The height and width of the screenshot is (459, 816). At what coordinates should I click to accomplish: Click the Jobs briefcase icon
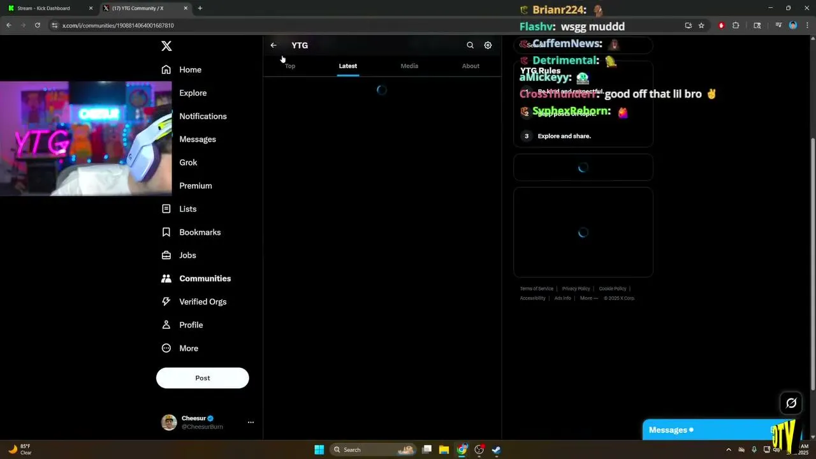pos(166,255)
